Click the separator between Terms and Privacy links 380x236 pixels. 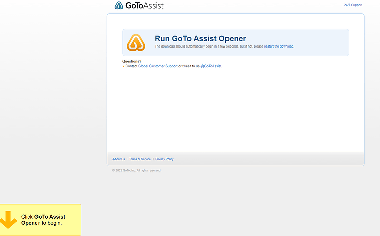(153, 159)
